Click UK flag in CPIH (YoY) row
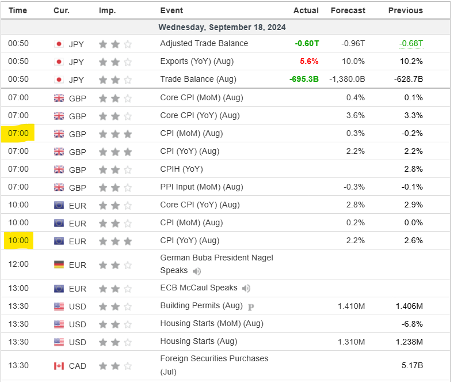 coord(59,169)
